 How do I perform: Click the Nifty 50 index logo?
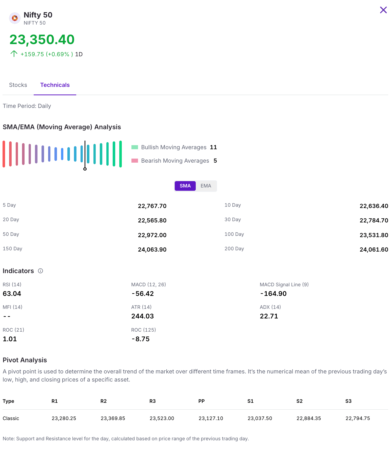(15, 18)
